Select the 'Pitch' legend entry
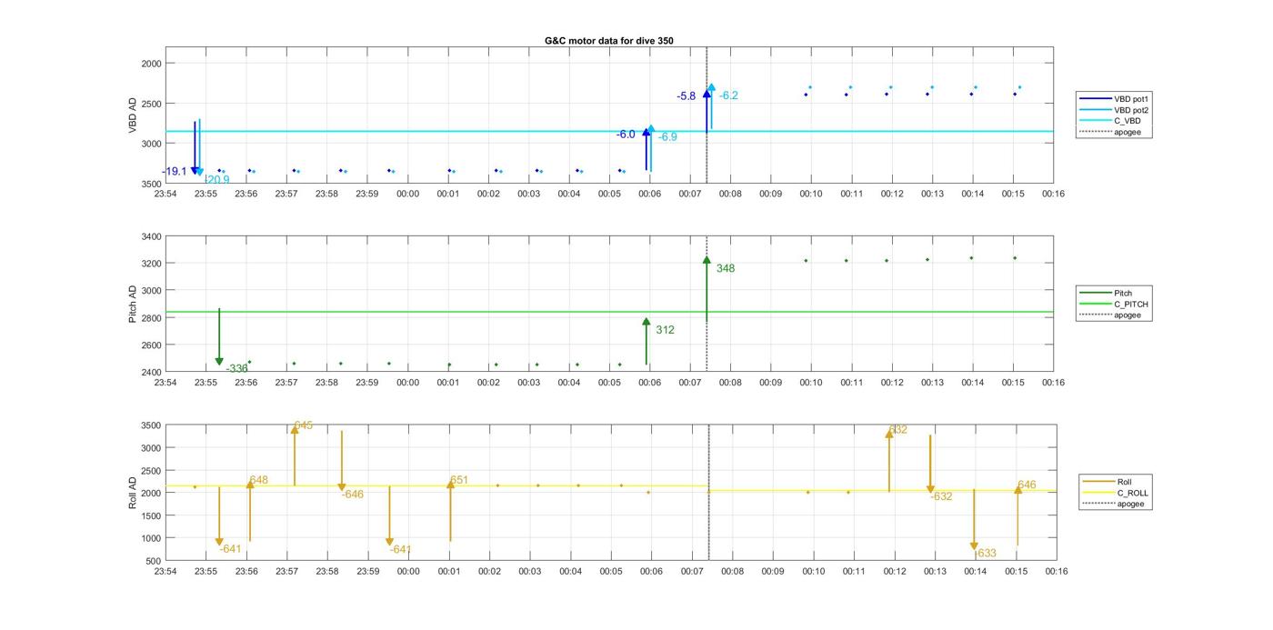Viewport: 1273px width, 630px height. pyautogui.click(x=1107, y=294)
